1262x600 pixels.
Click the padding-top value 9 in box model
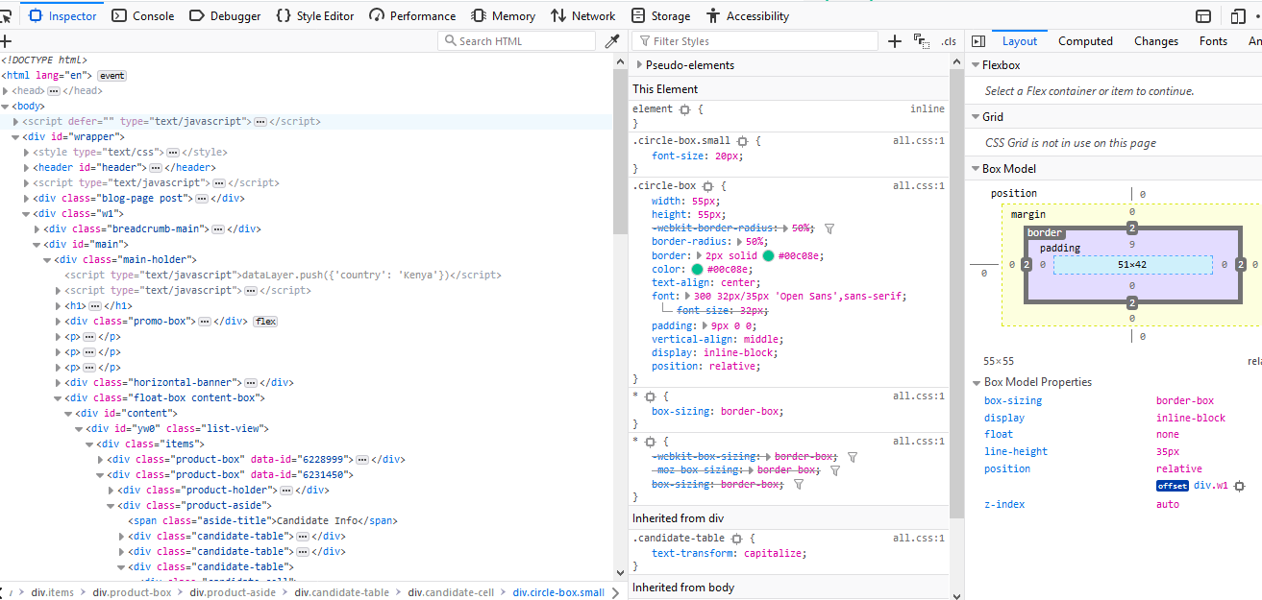(x=1132, y=244)
